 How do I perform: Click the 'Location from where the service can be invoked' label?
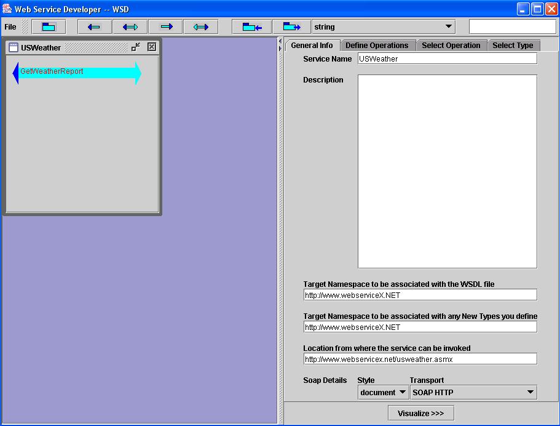[387, 348]
